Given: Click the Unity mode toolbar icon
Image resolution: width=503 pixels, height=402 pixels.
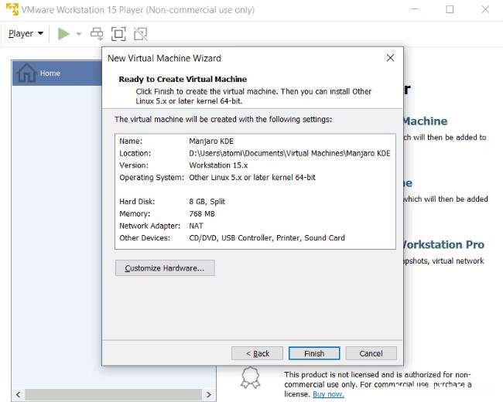Looking at the screenshot, I should coord(141,34).
